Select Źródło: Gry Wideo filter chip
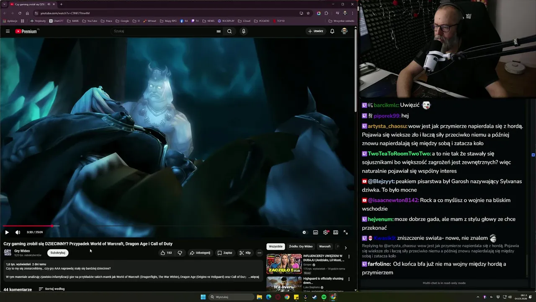The image size is (536, 302). pos(301,247)
